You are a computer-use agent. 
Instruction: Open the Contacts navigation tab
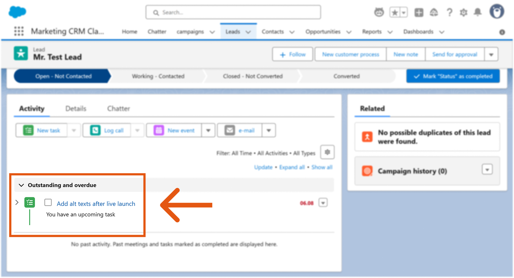[x=272, y=32]
